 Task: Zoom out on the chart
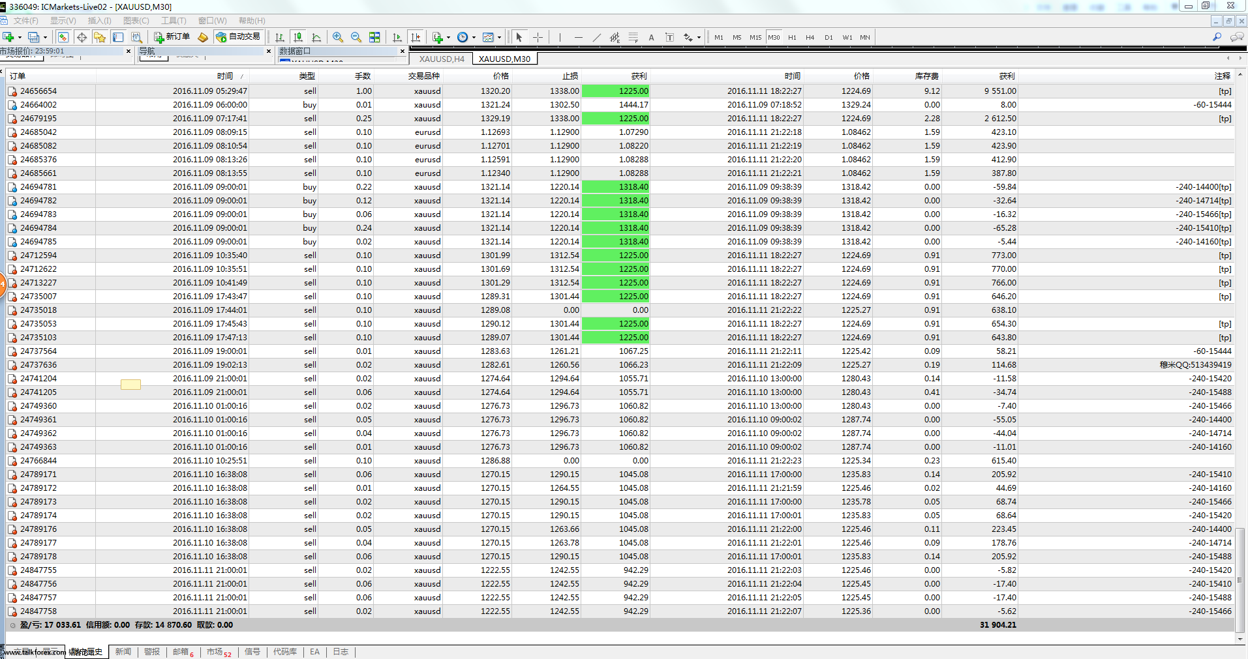[x=356, y=37]
